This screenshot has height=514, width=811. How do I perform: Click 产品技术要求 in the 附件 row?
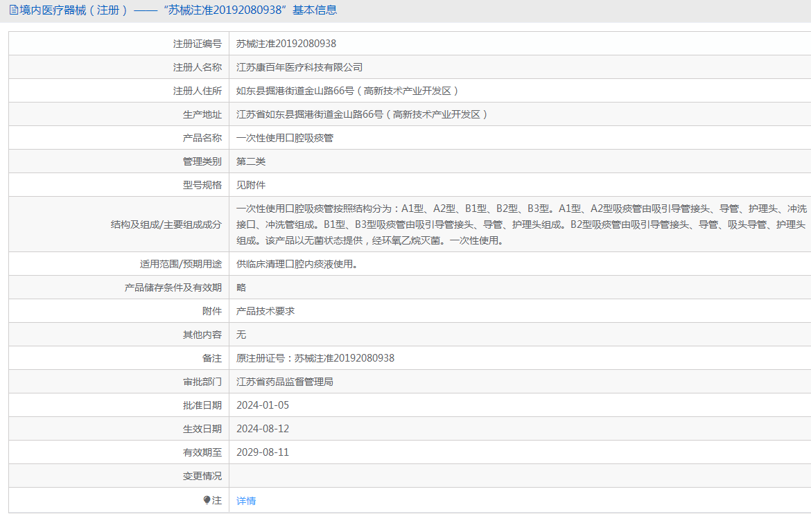click(x=265, y=311)
